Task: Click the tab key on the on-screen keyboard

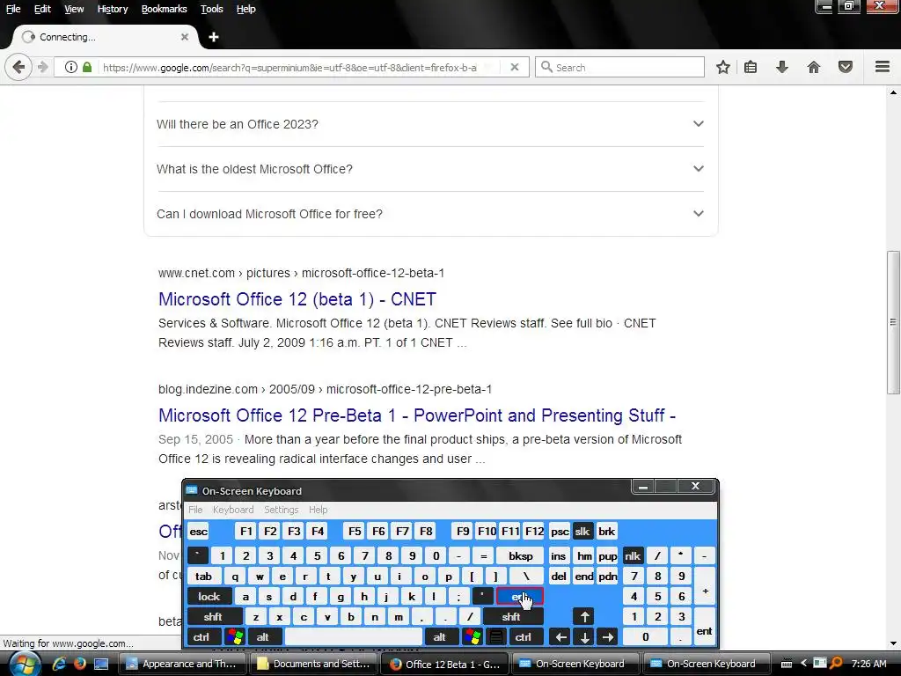Action: coord(203,576)
